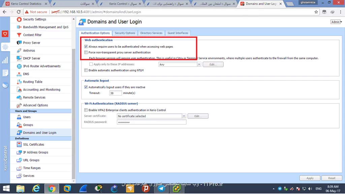Screen dimensions: 345x194
Task: Click the IP Address Groups icon
Action: (19, 152)
